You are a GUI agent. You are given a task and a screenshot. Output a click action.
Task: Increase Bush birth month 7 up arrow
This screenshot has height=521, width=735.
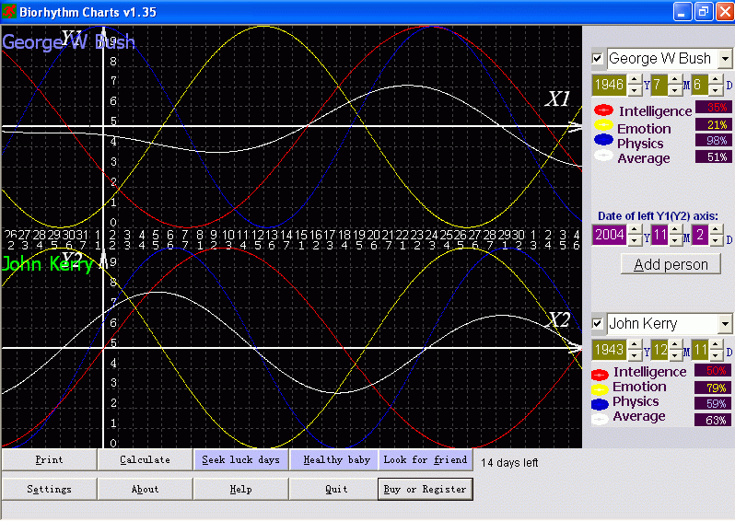pos(675,80)
